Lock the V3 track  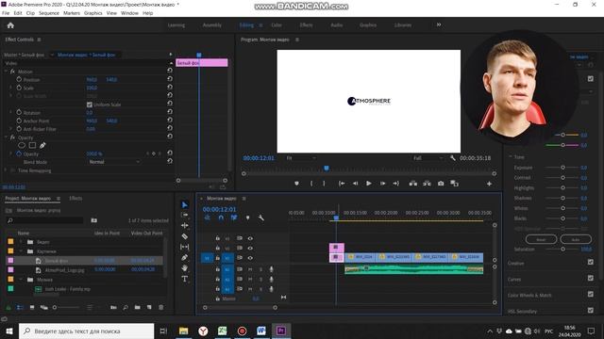point(218,238)
